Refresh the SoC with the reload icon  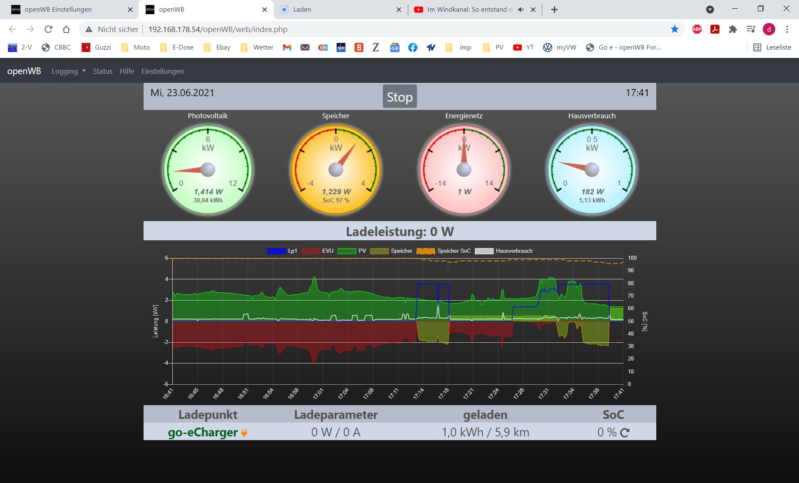coord(625,433)
